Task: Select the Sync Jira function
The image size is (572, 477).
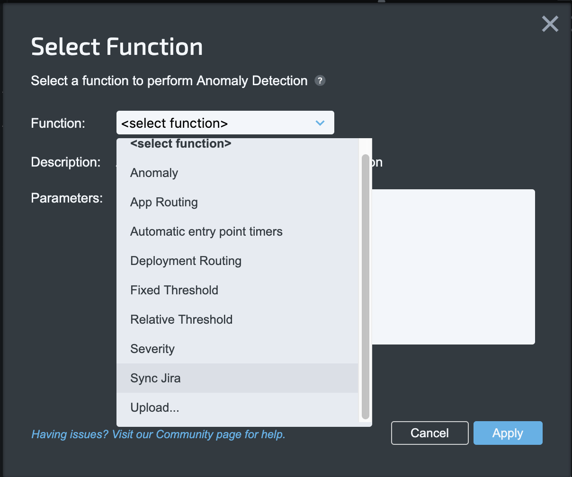Action: click(155, 379)
